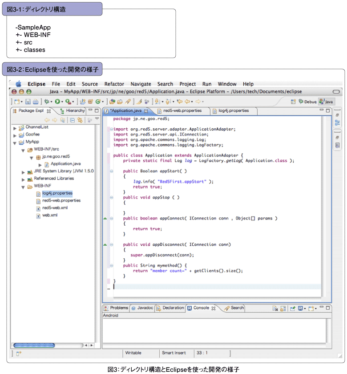
Task: Select log4j.properties in the Package Explorer tree
Action: [x=57, y=193]
